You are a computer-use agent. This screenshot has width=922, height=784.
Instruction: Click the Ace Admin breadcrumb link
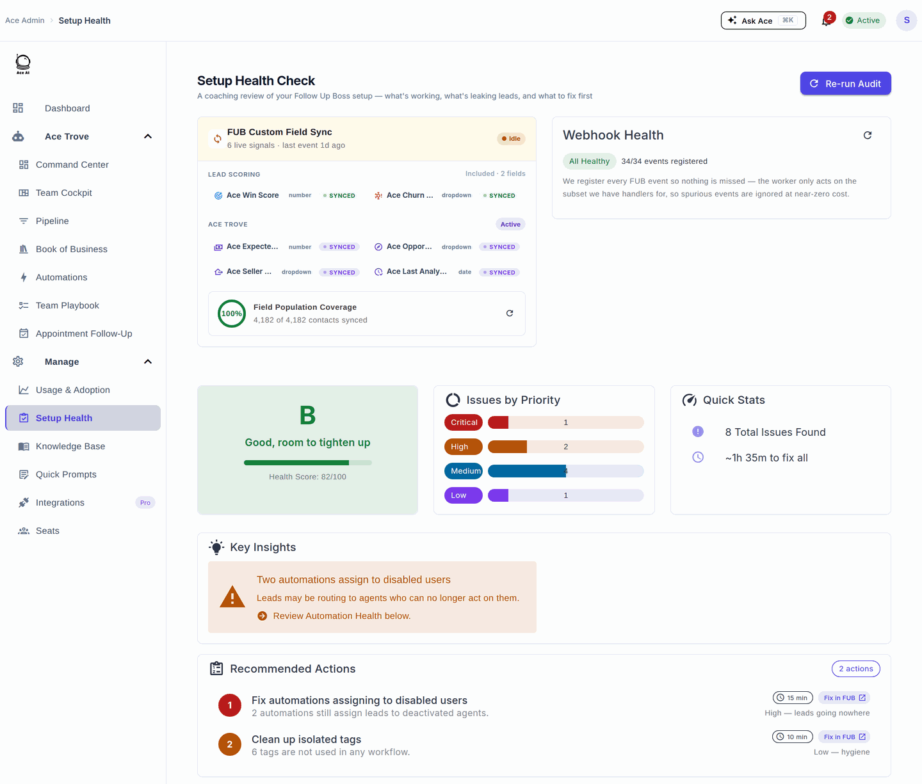pyautogui.click(x=25, y=20)
